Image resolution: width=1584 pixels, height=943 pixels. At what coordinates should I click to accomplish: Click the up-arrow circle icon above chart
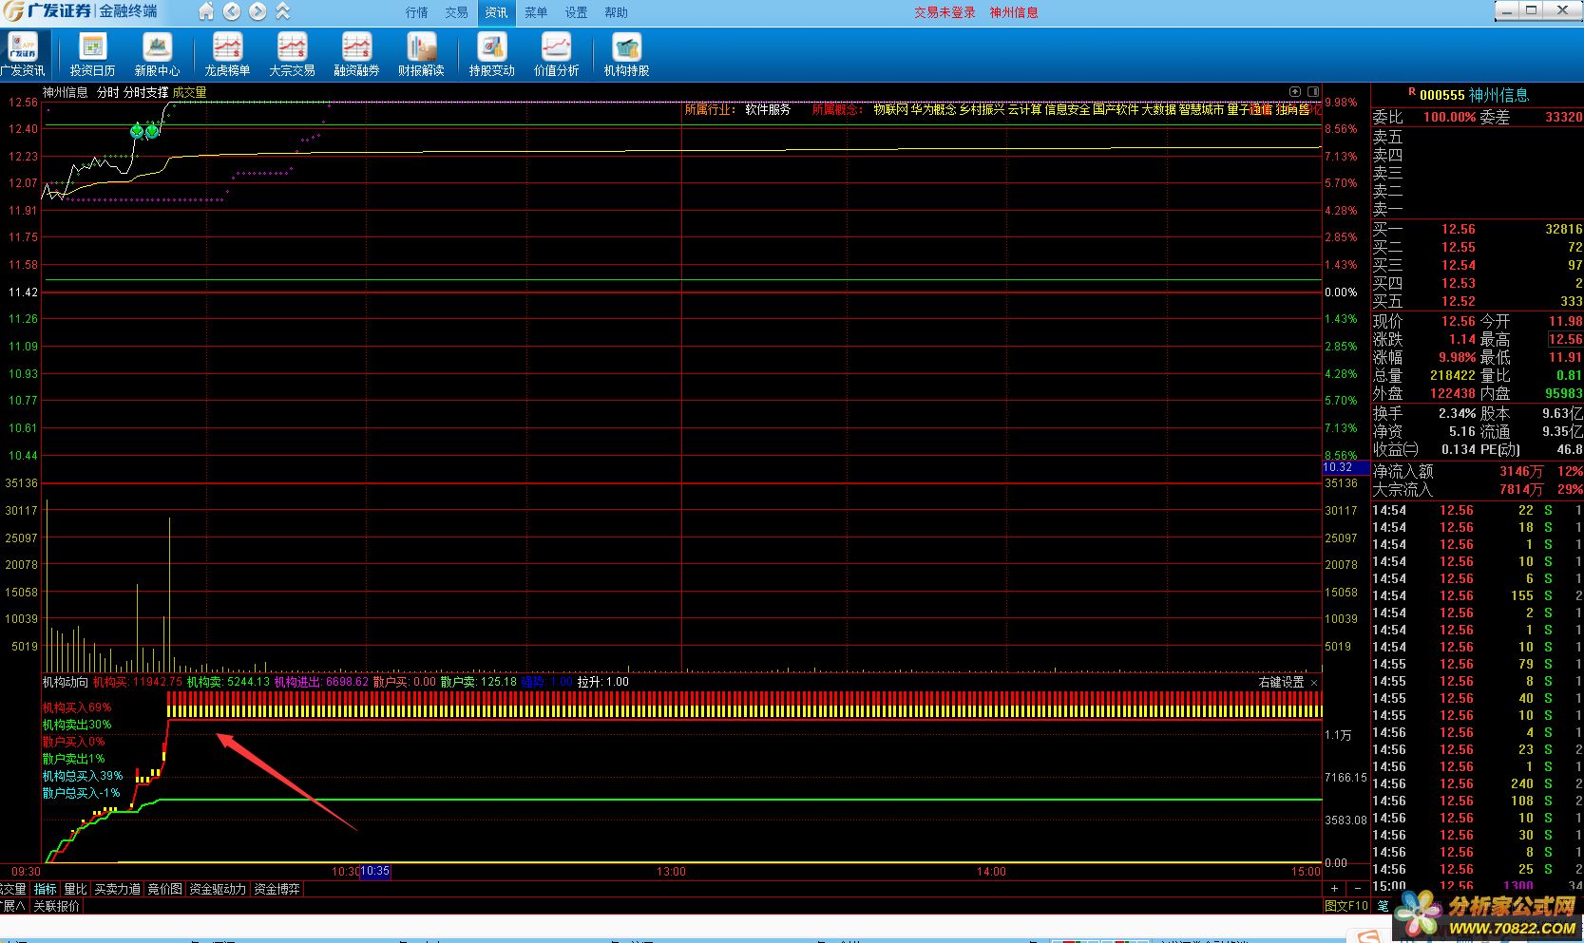coord(1294,91)
